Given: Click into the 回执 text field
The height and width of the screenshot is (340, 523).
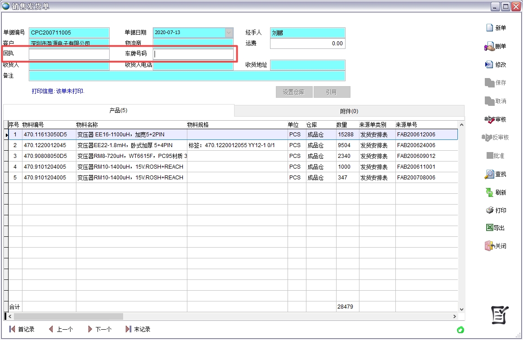Looking at the screenshot, I should [69, 54].
